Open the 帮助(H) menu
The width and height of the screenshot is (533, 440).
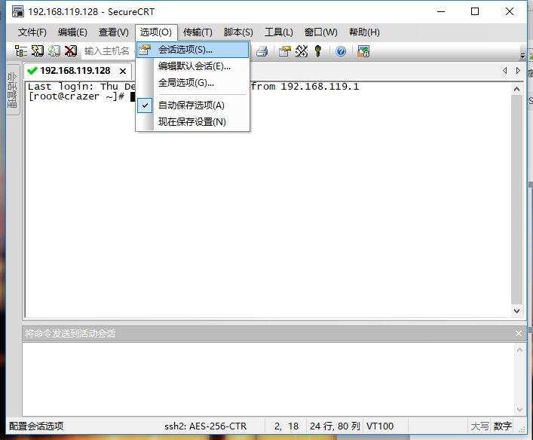(364, 32)
